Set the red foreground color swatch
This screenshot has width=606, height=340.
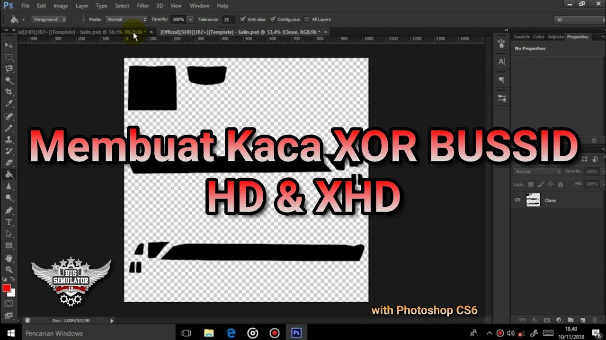[x=6, y=288]
